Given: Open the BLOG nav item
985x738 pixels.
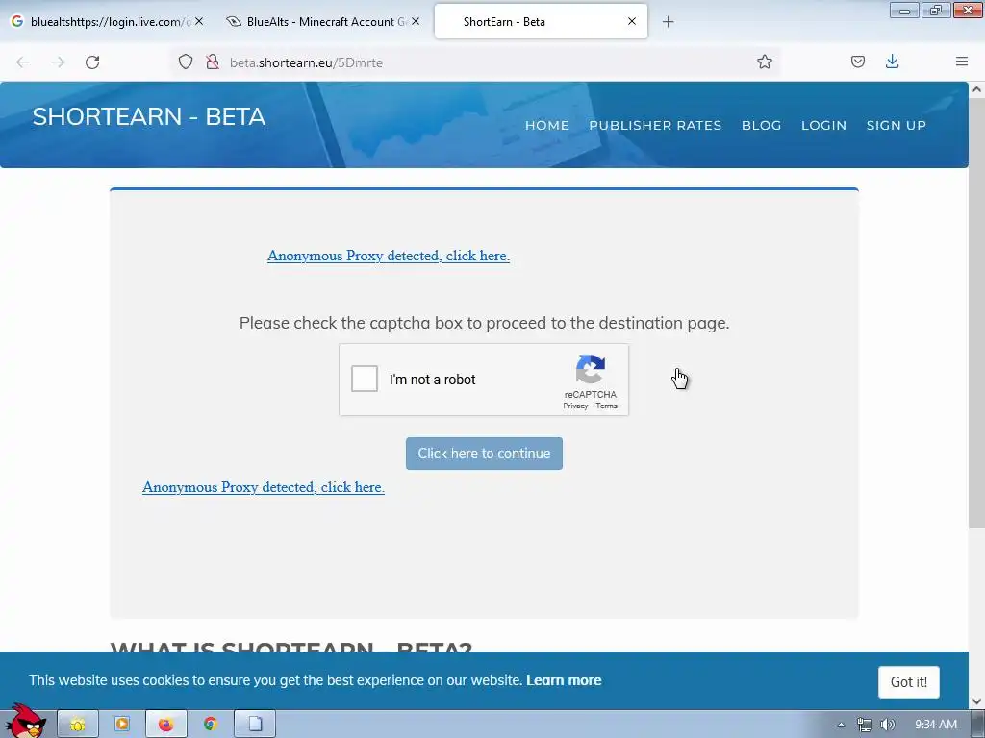Looking at the screenshot, I should [x=762, y=125].
